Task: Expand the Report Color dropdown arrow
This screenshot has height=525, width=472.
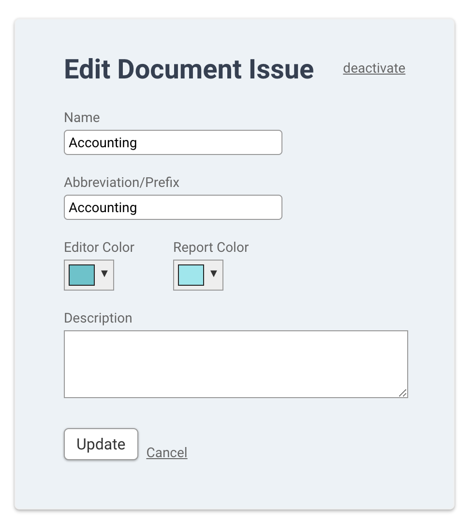Action: (x=214, y=274)
